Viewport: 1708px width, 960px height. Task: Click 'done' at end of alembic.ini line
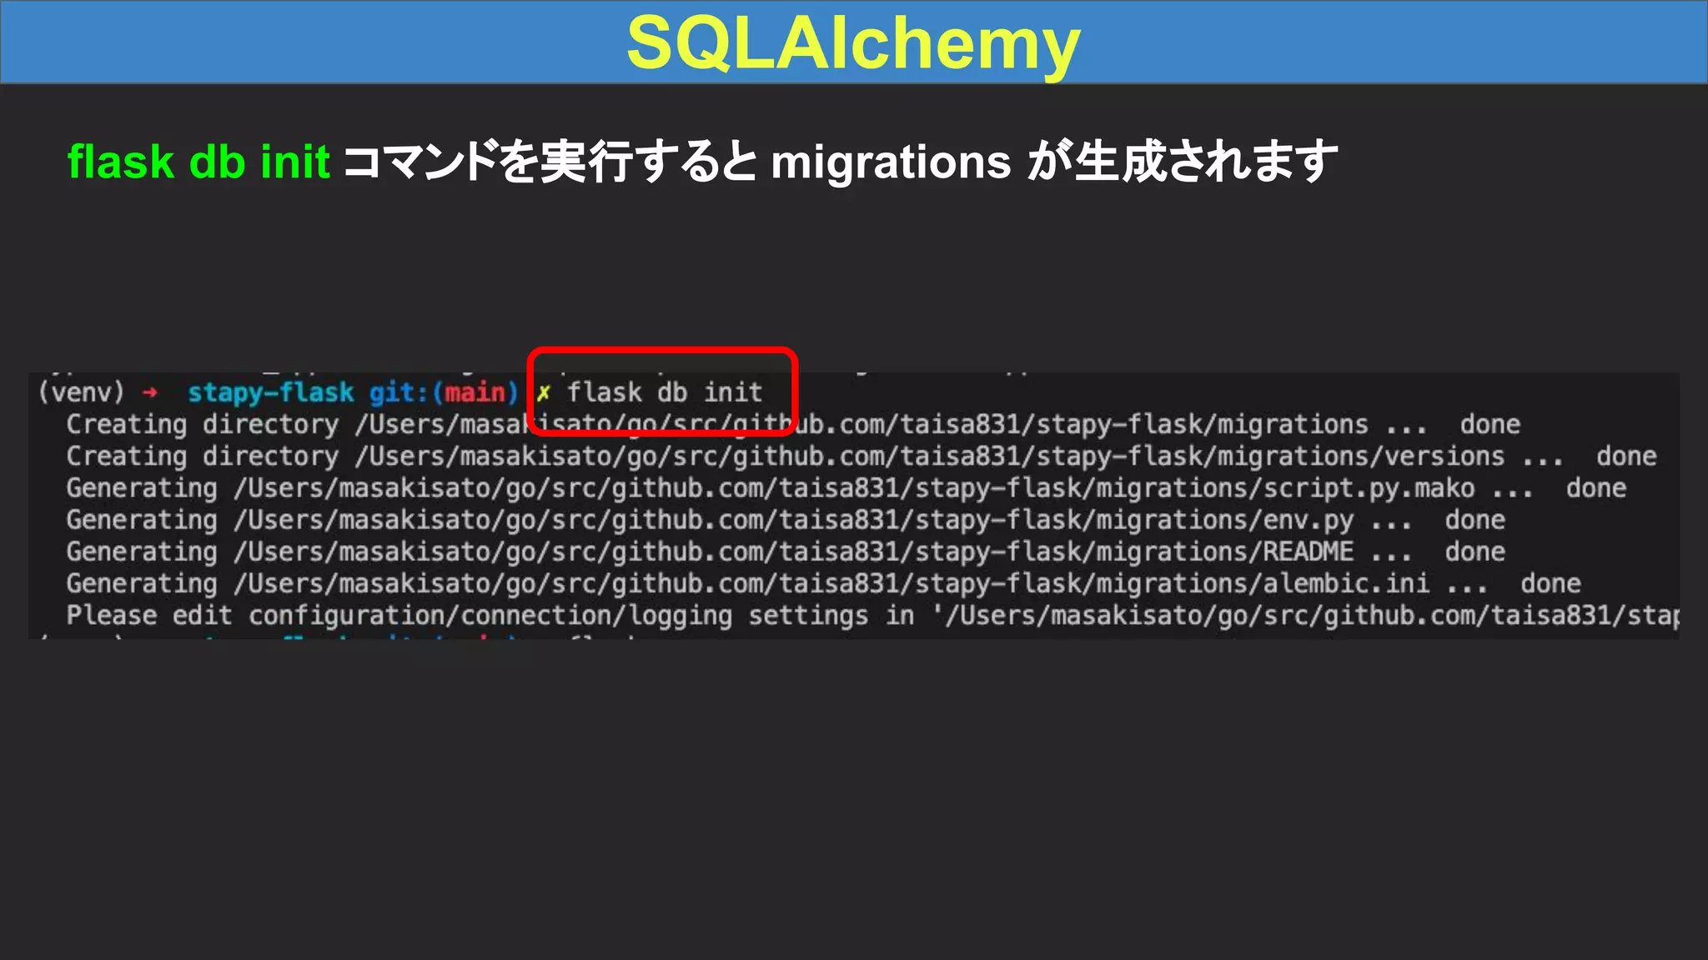point(1550,583)
